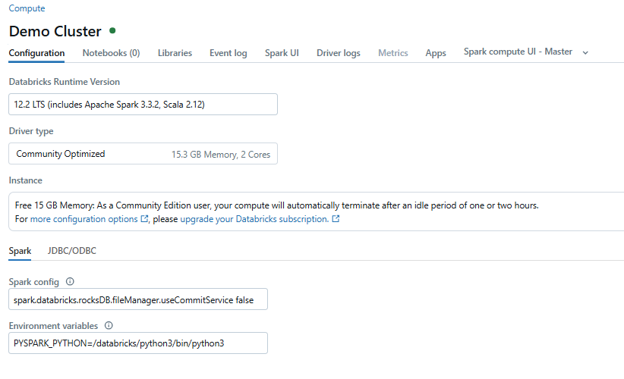This screenshot has width=624, height=379.
Task: Open the Libraries tab
Action: pyautogui.click(x=175, y=53)
